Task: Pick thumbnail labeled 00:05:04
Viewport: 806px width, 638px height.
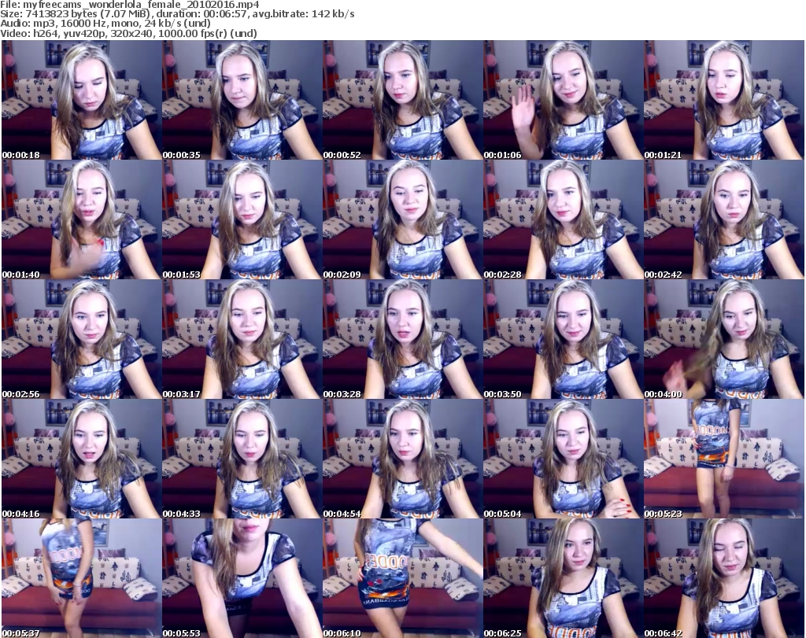Action: (x=563, y=459)
